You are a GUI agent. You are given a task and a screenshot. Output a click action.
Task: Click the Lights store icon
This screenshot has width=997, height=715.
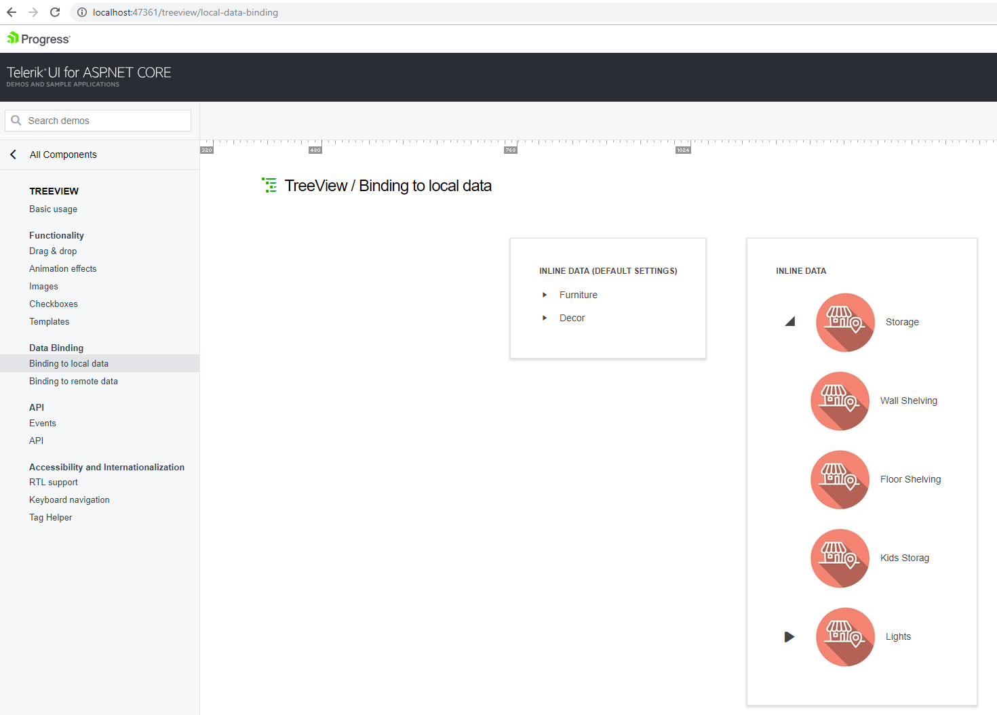[844, 637]
